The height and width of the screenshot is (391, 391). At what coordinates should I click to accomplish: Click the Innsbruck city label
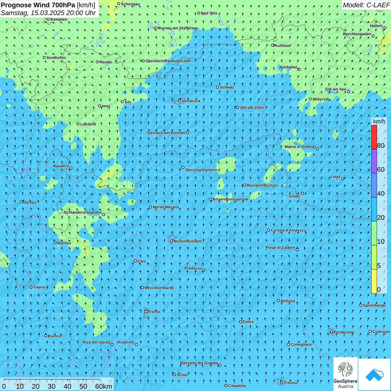tap(191, 101)
